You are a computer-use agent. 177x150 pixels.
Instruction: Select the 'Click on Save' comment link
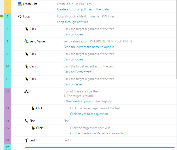tap(73, 84)
